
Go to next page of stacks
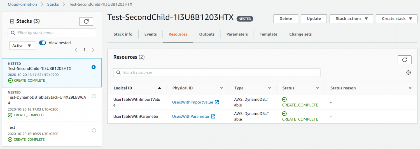click(x=93, y=50)
